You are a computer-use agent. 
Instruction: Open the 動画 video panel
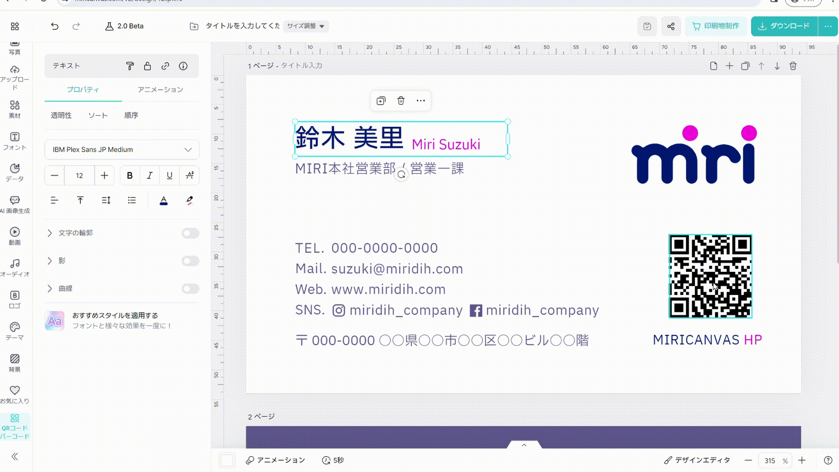click(x=15, y=236)
